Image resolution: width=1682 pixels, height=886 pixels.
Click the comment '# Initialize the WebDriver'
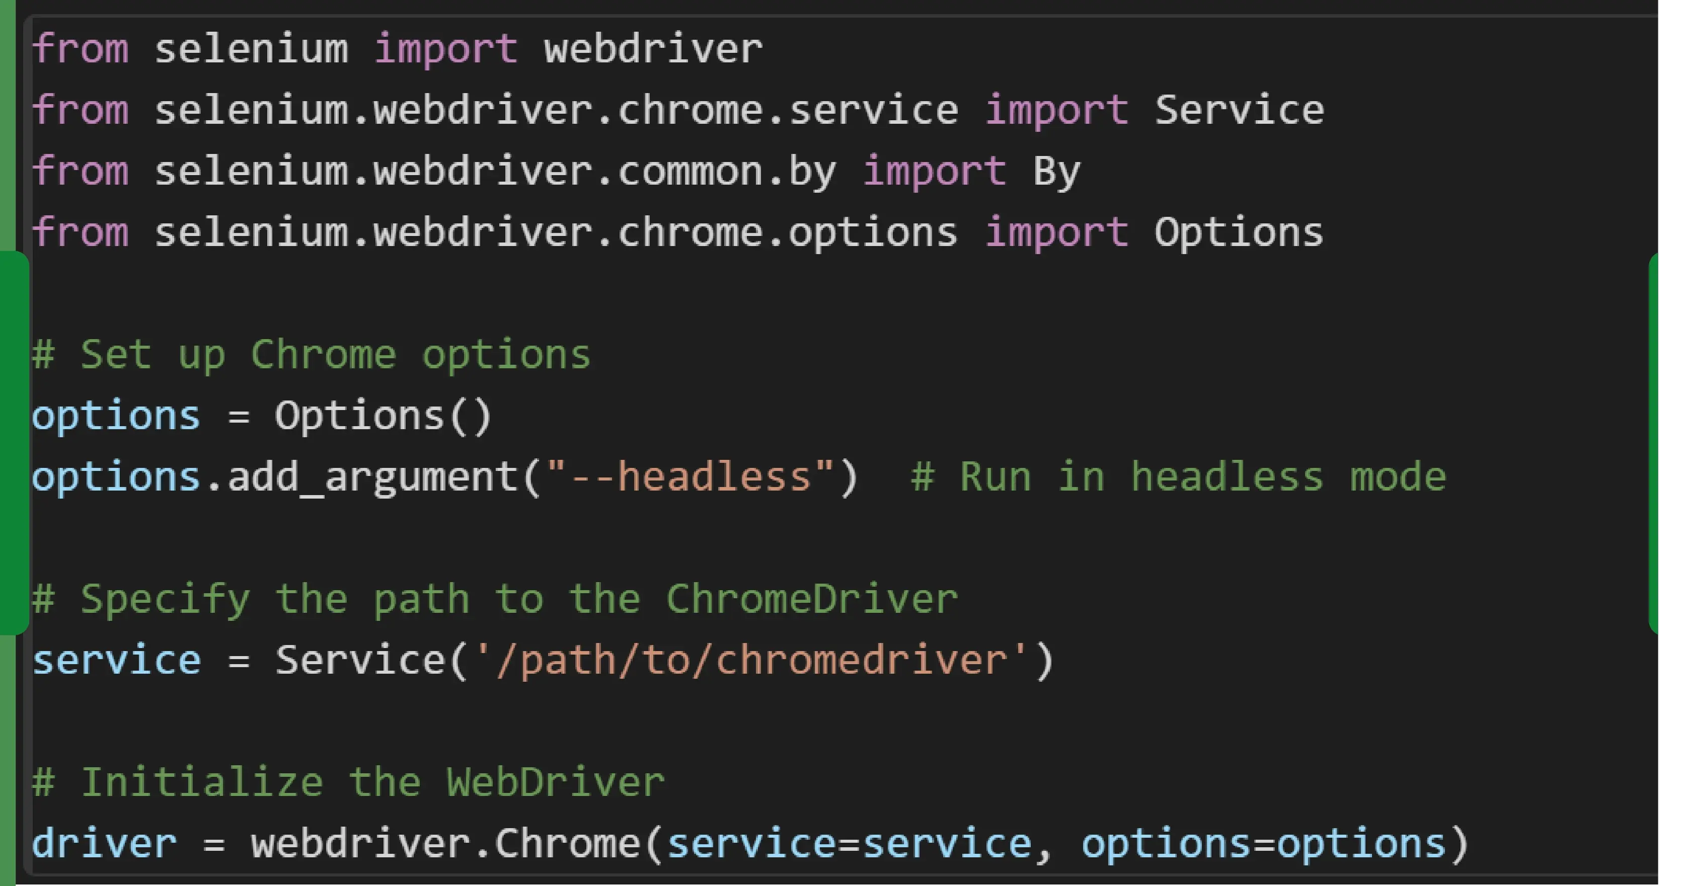[348, 781]
